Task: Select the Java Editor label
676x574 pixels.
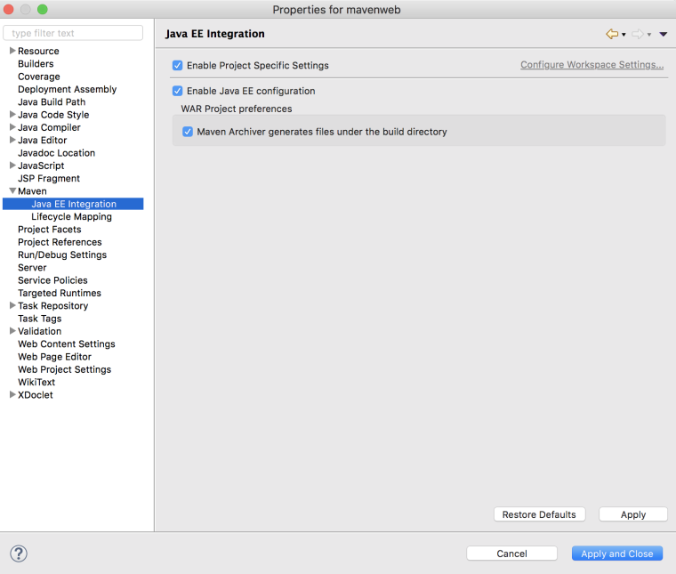Action: pos(43,141)
